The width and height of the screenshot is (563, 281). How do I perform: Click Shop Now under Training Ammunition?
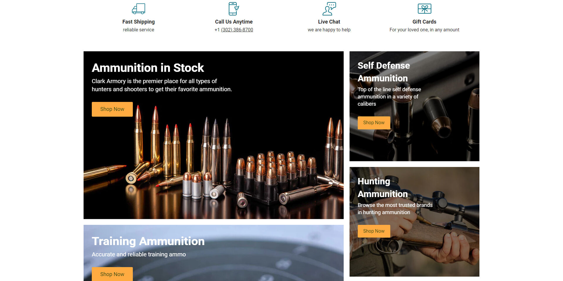[x=112, y=274]
